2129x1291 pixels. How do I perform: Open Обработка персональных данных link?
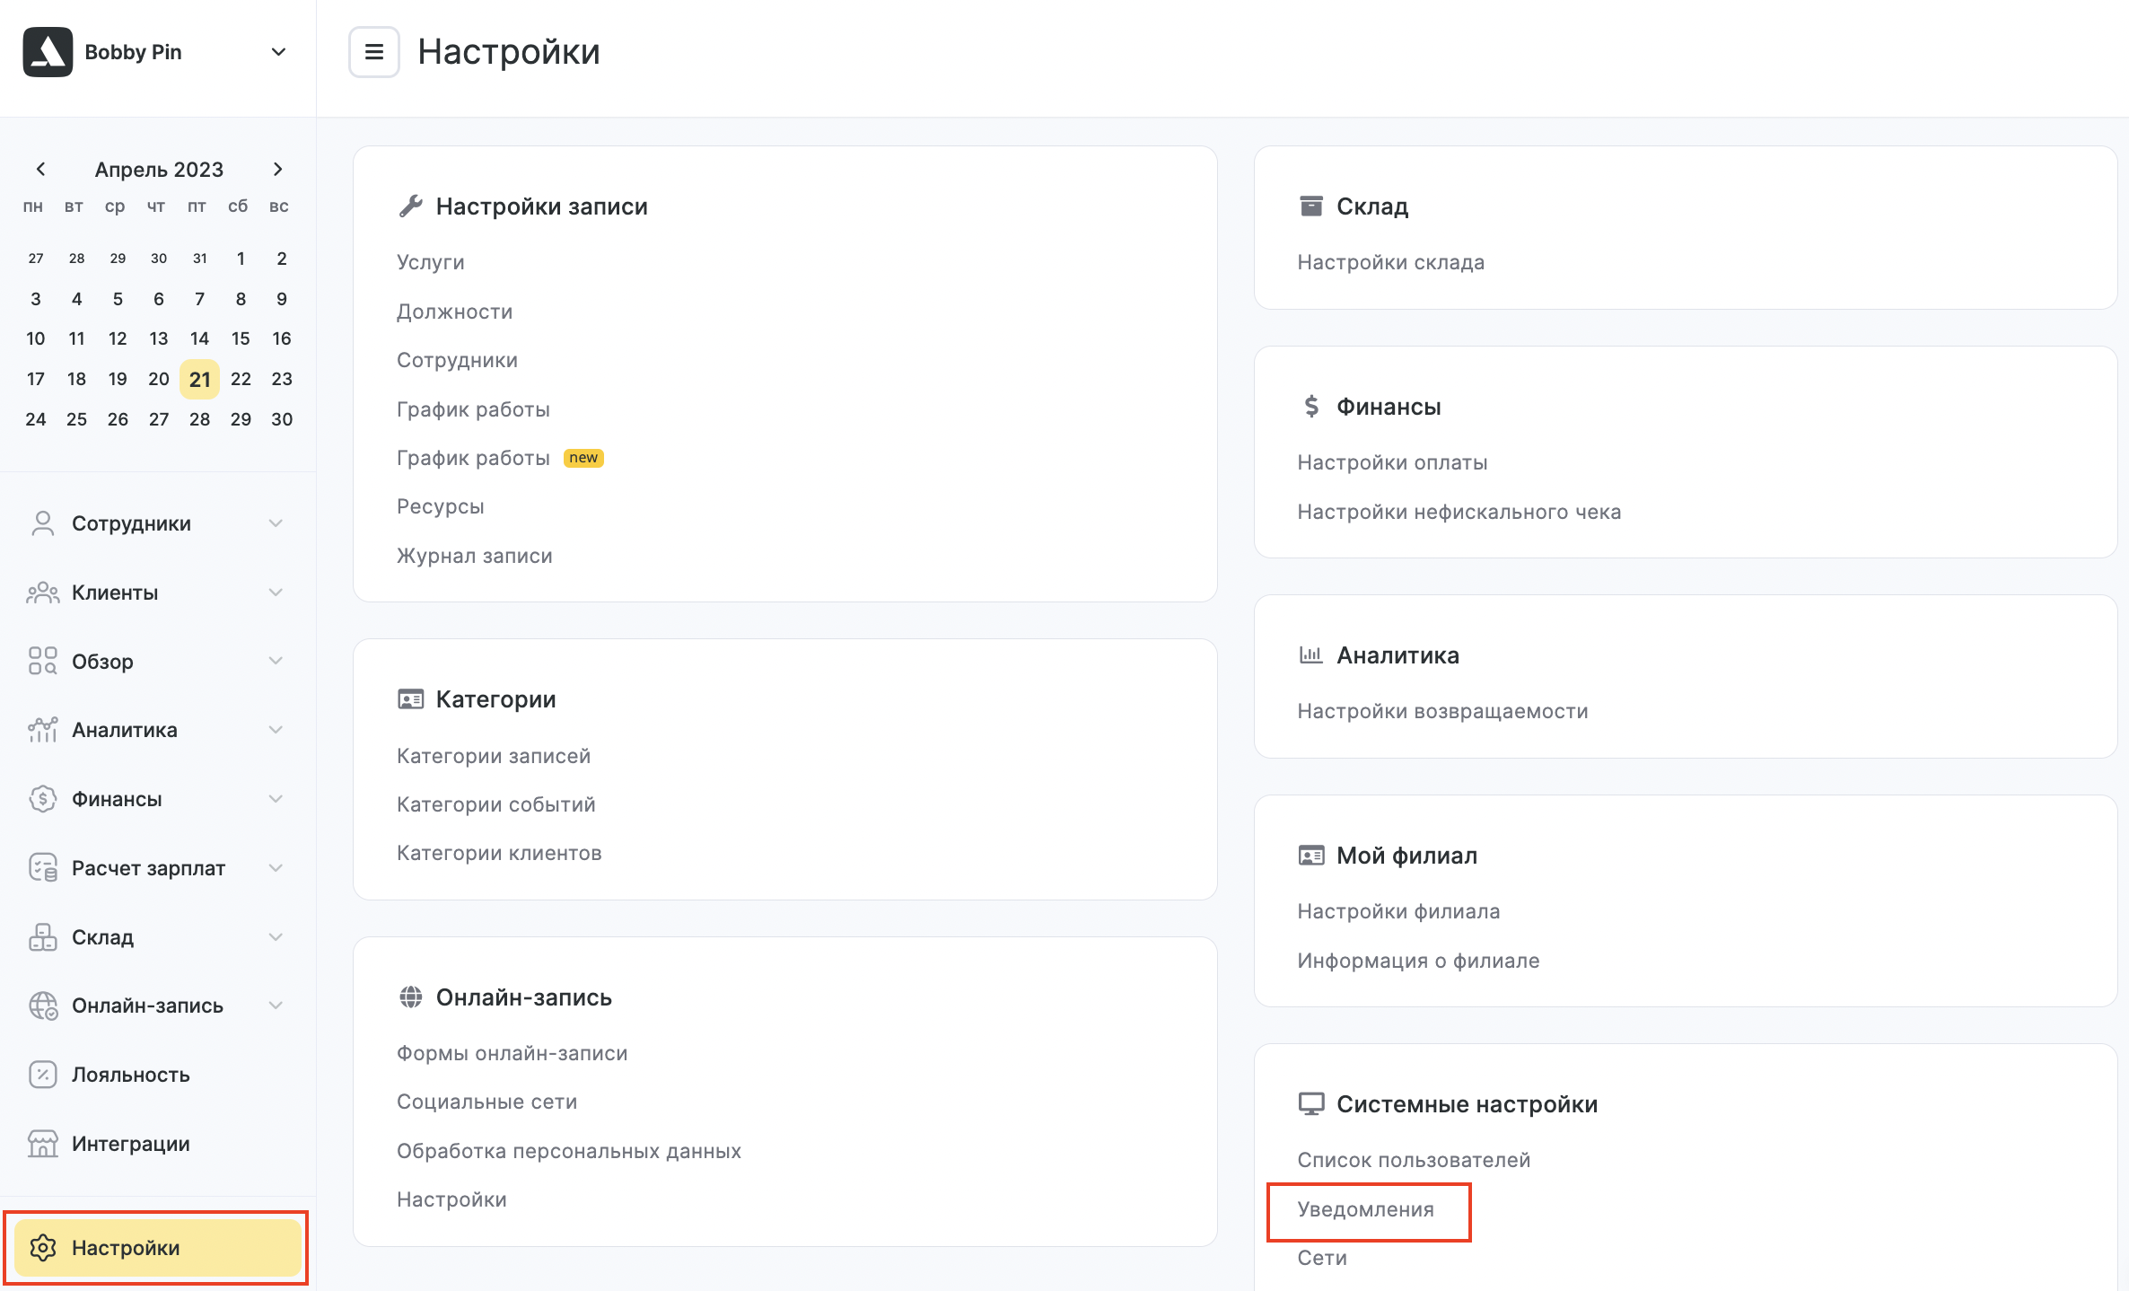click(x=569, y=1151)
